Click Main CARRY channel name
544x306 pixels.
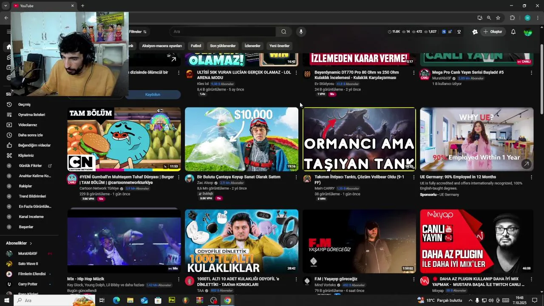(325, 188)
